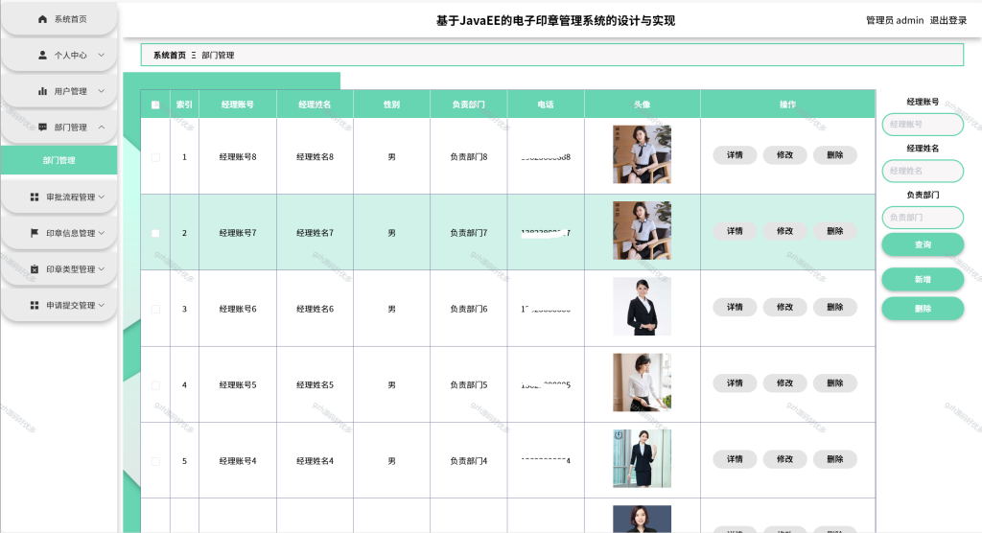
Task: Click the cell 经理账号6
Action: [238, 310]
